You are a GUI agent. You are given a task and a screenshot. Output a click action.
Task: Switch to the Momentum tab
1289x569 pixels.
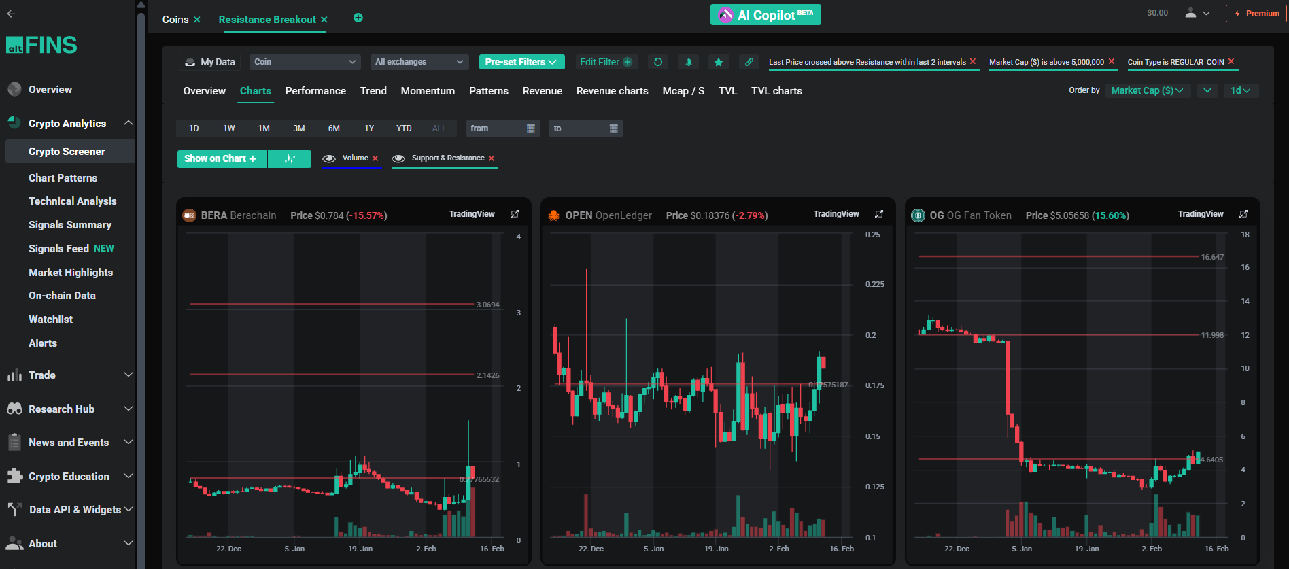tap(428, 91)
